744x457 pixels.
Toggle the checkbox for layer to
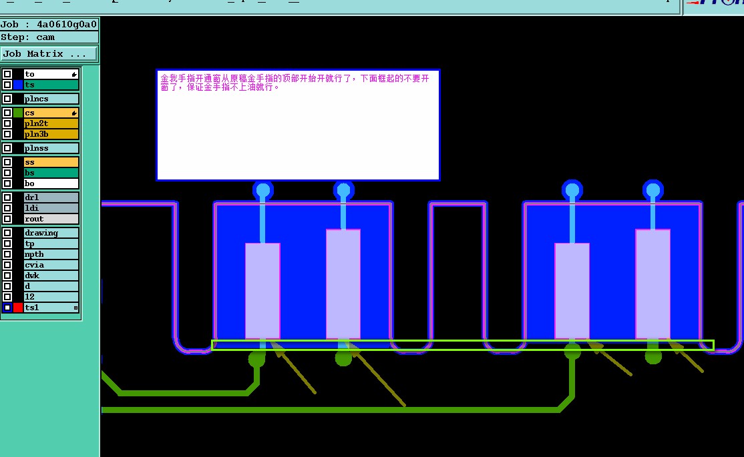pyautogui.click(x=7, y=74)
